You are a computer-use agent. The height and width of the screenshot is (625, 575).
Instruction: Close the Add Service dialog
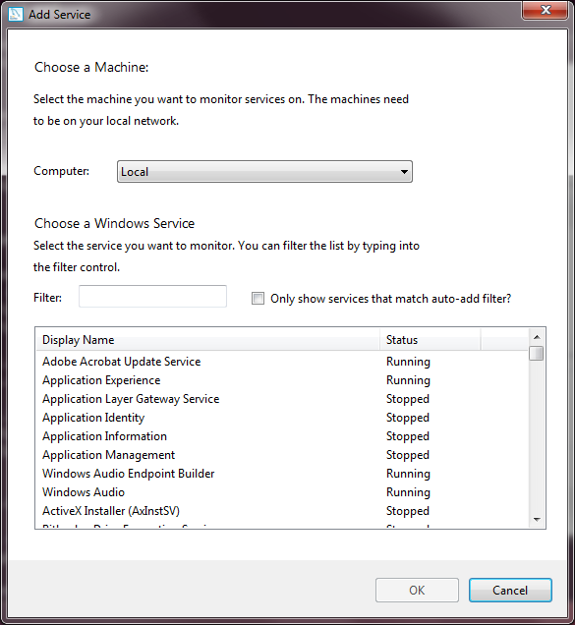(x=545, y=10)
